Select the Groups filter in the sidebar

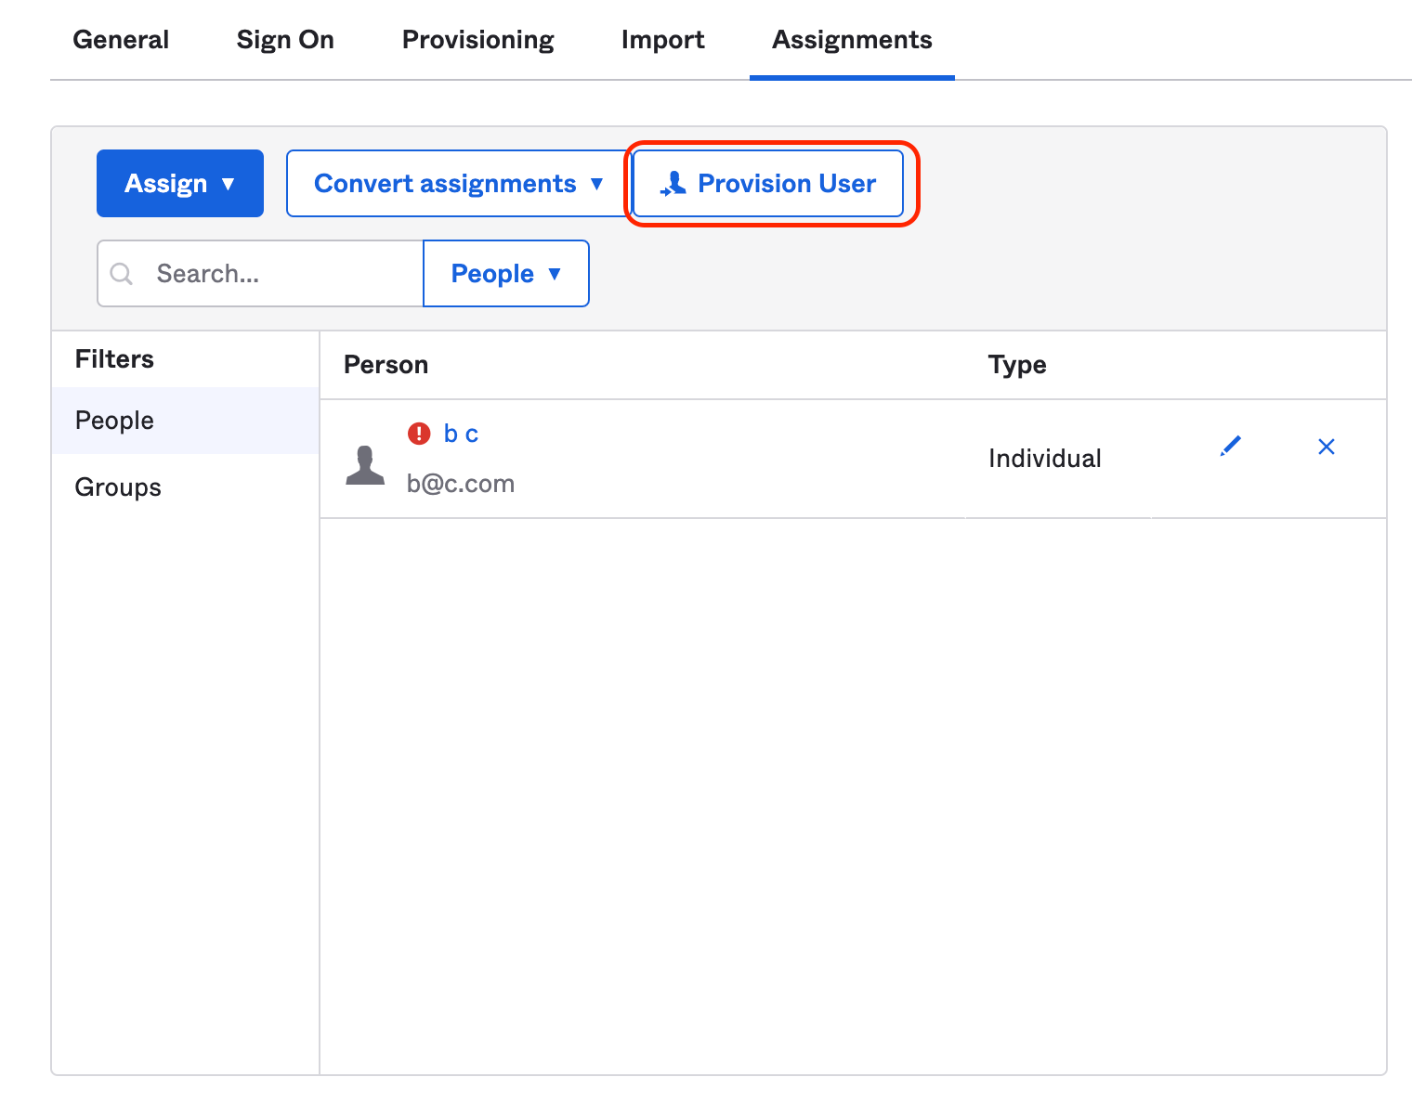(117, 487)
